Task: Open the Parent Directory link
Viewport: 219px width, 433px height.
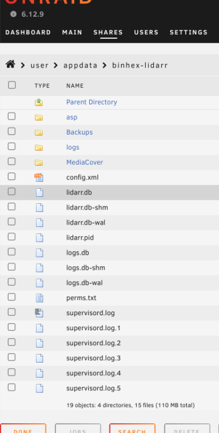Action: pyautogui.click(x=92, y=102)
